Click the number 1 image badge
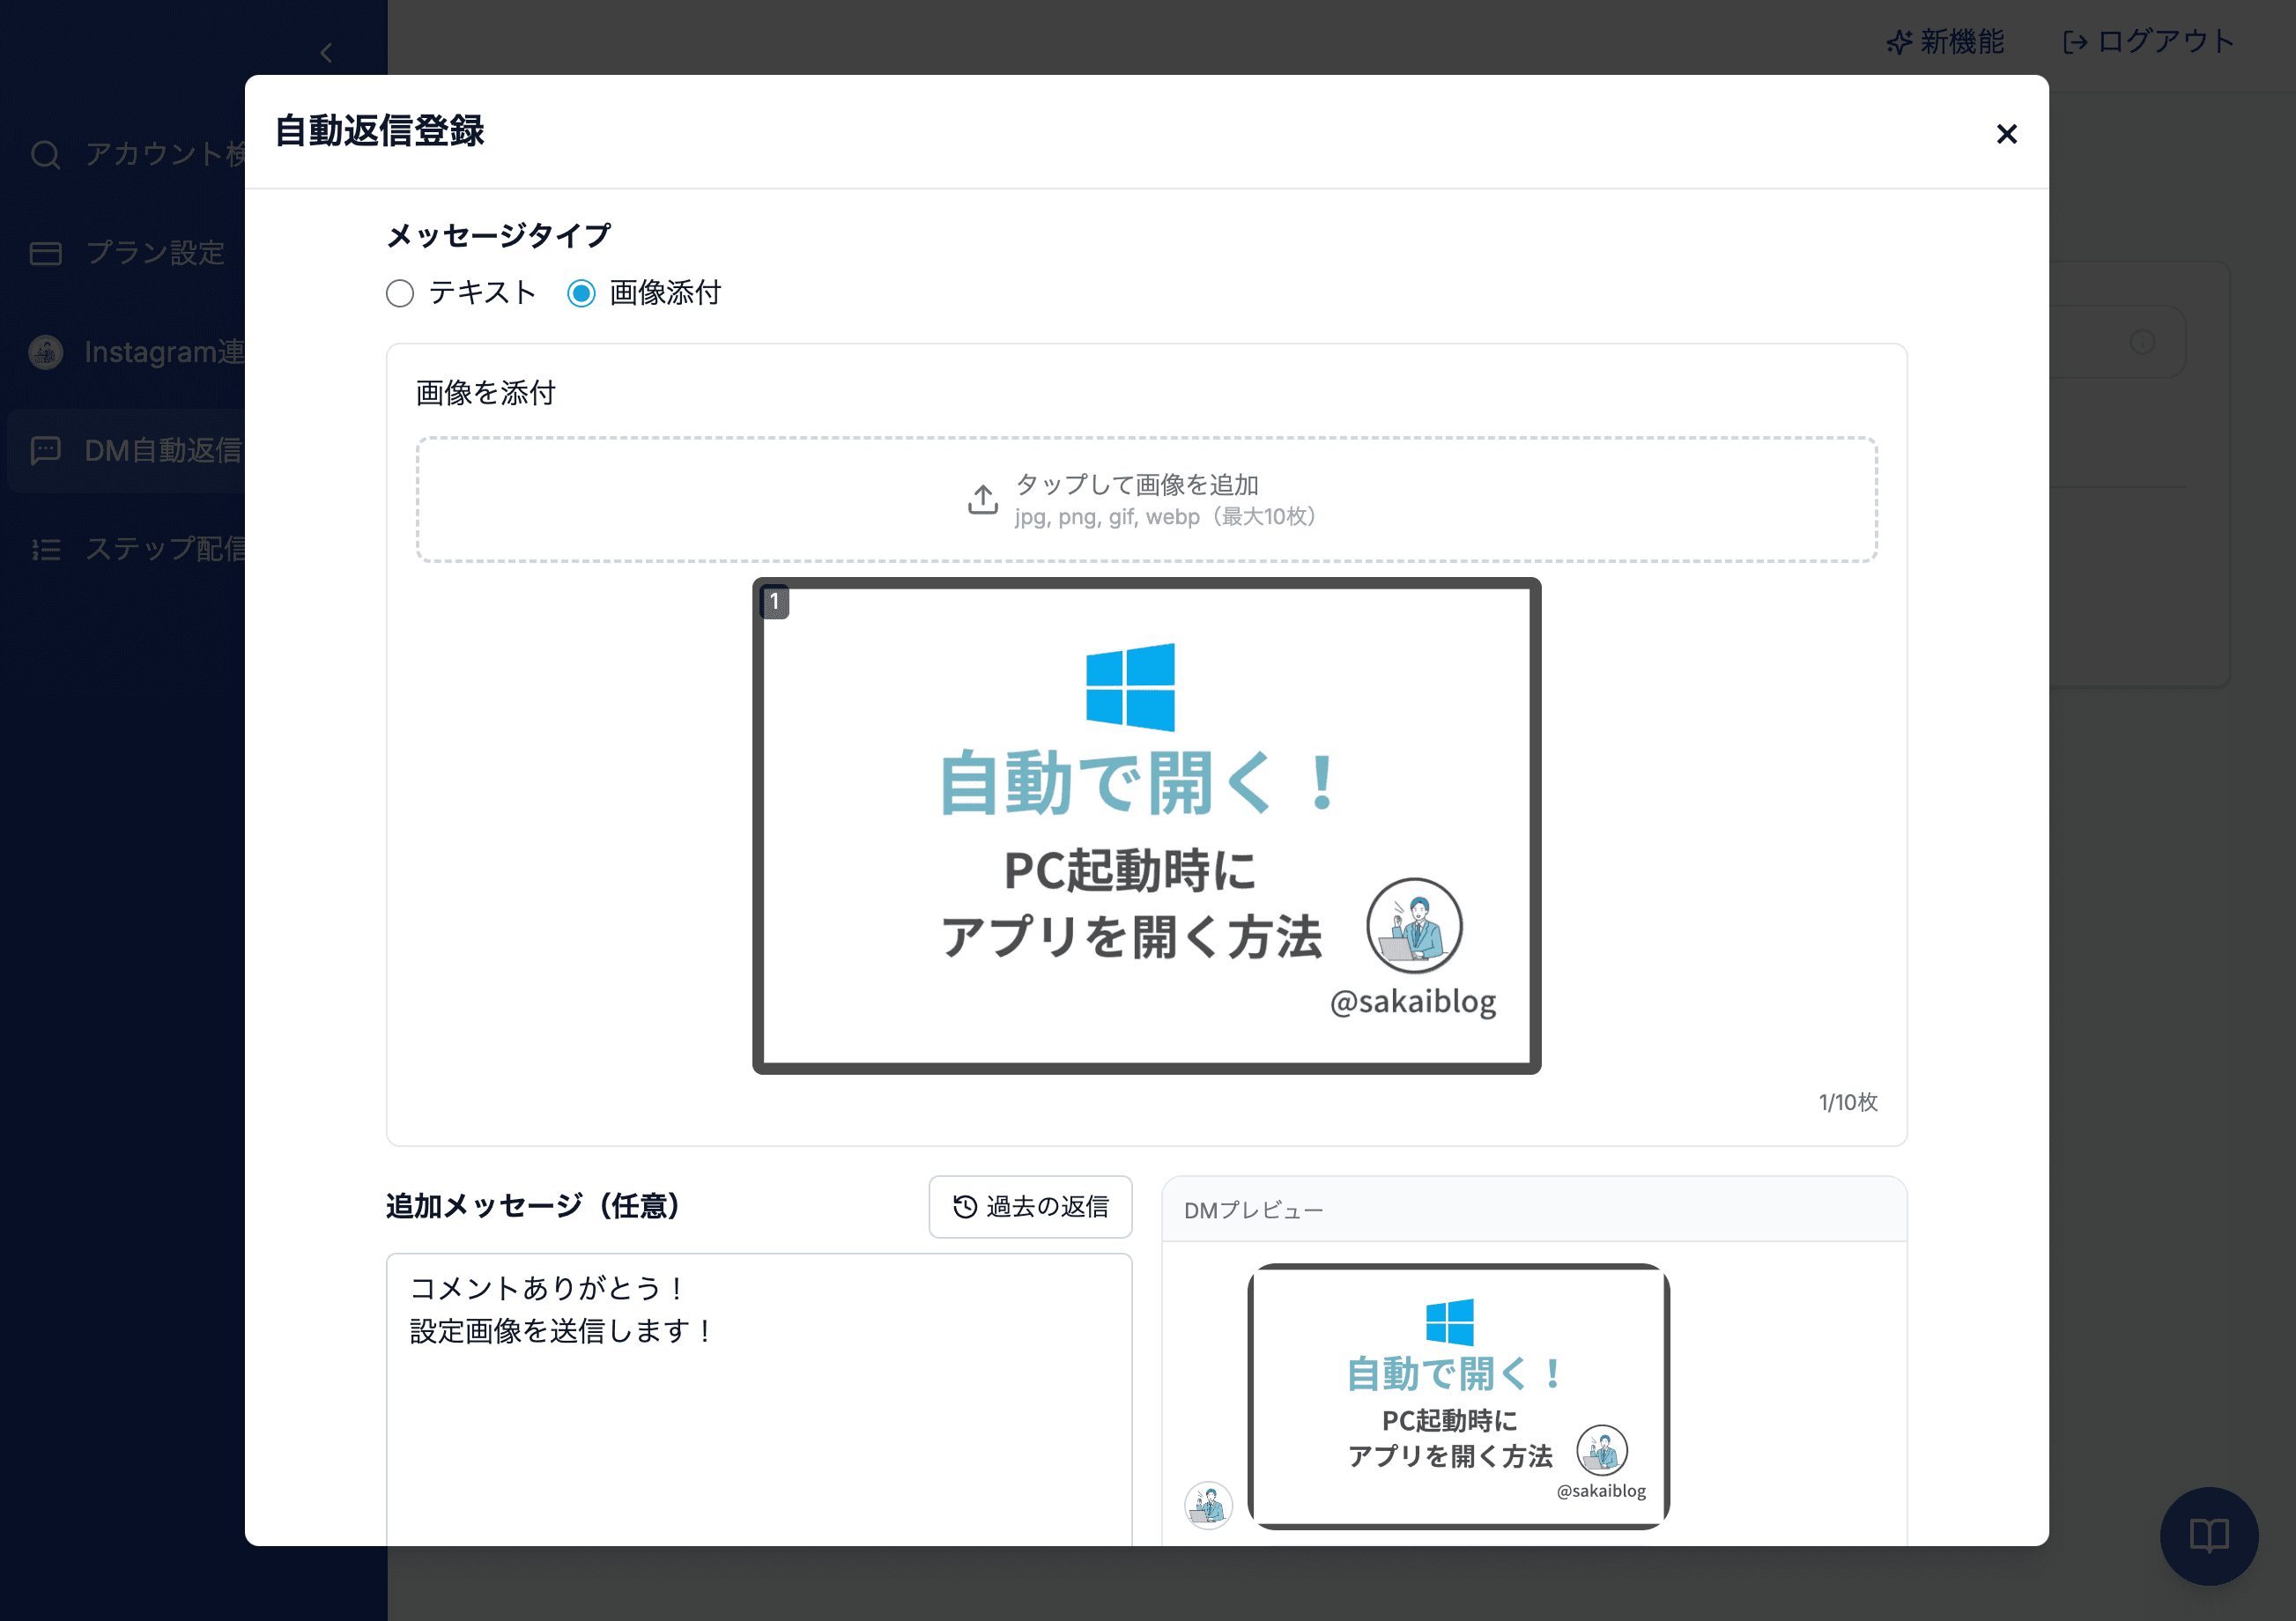2296x1621 pixels. (774, 602)
